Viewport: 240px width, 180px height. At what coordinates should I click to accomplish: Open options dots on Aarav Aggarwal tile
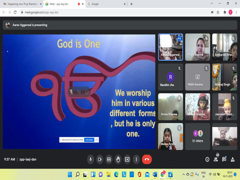tap(179, 38)
